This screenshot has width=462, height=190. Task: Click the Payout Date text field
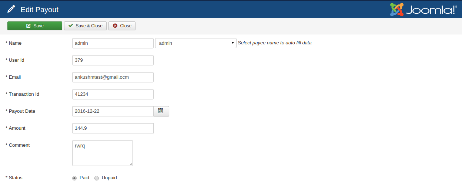coord(113,111)
